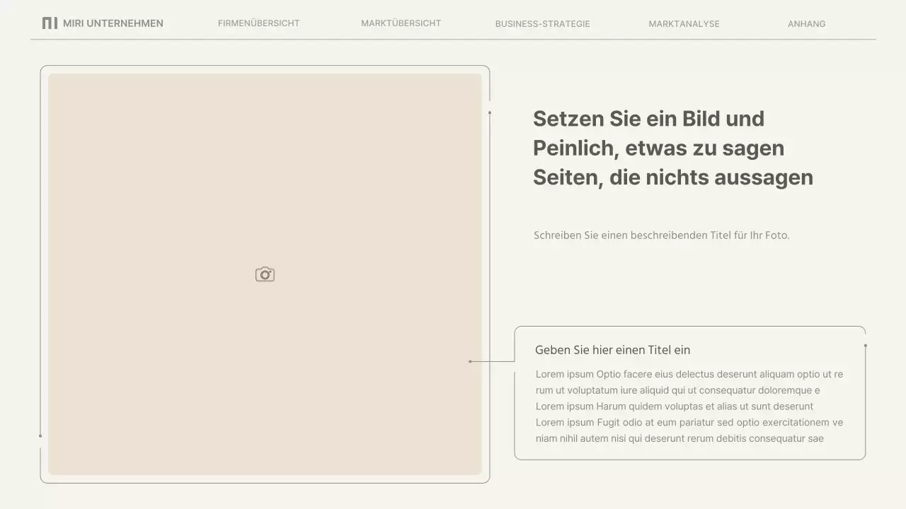Click the connector dot beside the text card
906x509 pixels.
click(x=471, y=361)
